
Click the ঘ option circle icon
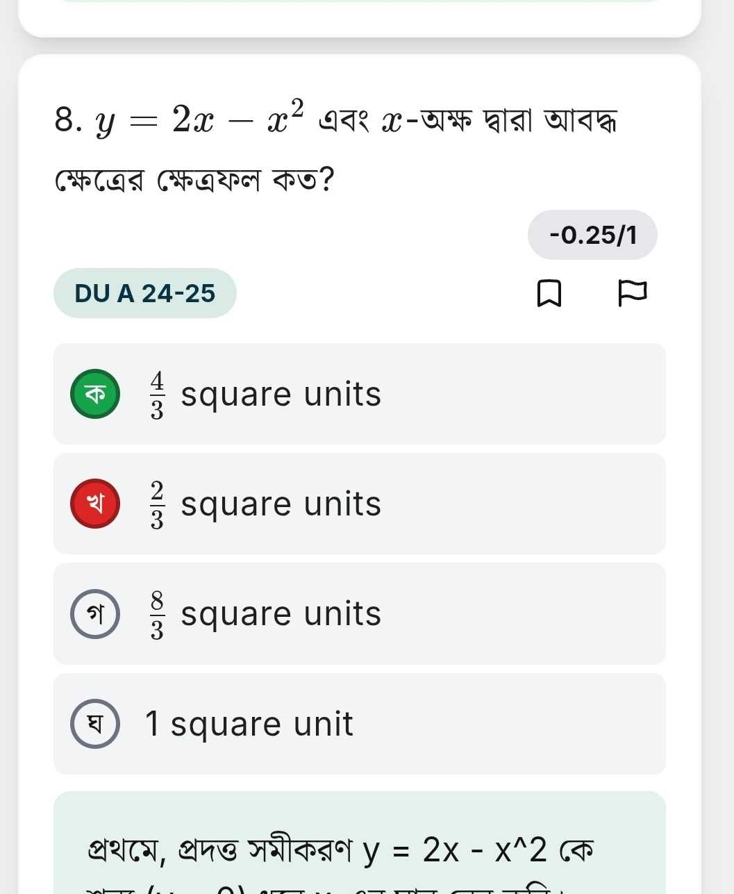click(x=94, y=724)
